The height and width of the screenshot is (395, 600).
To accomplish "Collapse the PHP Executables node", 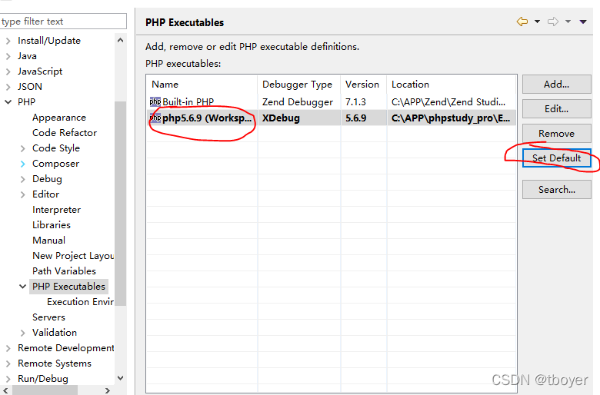I will (22, 287).
